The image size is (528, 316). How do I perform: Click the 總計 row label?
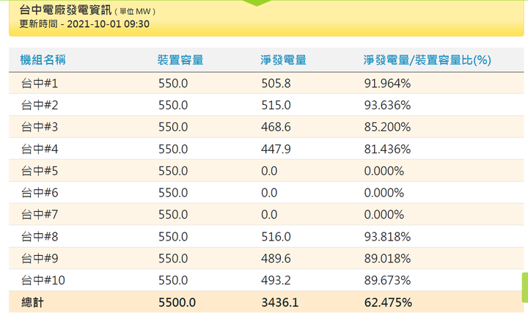point(33,302)
